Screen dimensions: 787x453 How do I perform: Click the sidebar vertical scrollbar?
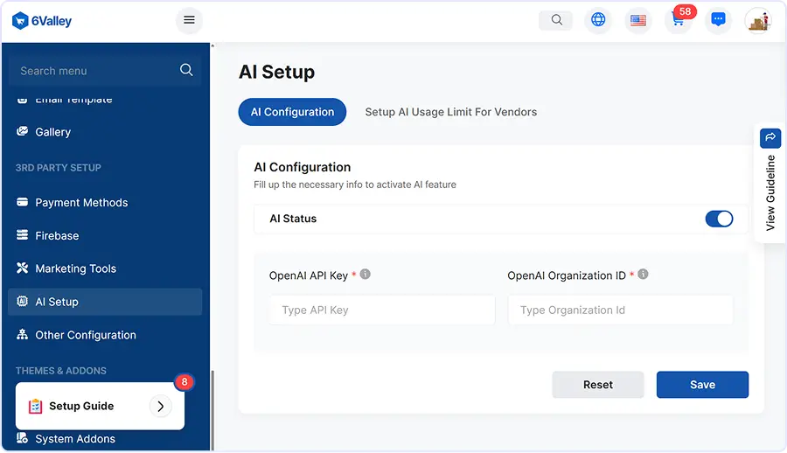tap(212, 410)
